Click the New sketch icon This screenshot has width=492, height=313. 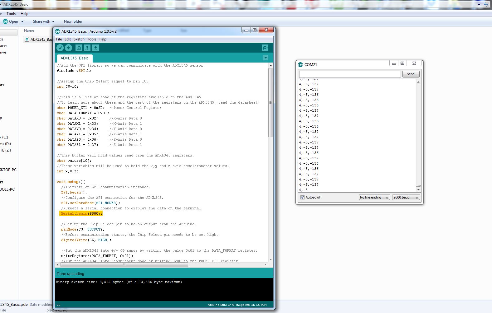click(x=79, y=48)
